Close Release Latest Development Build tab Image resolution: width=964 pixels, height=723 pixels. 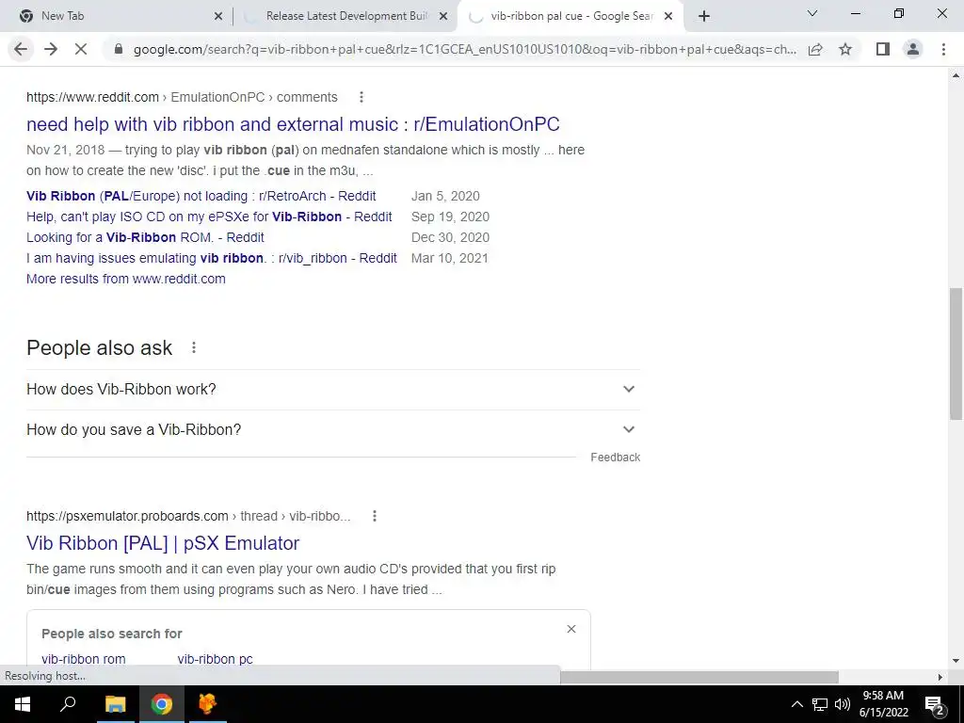(443, 17)
